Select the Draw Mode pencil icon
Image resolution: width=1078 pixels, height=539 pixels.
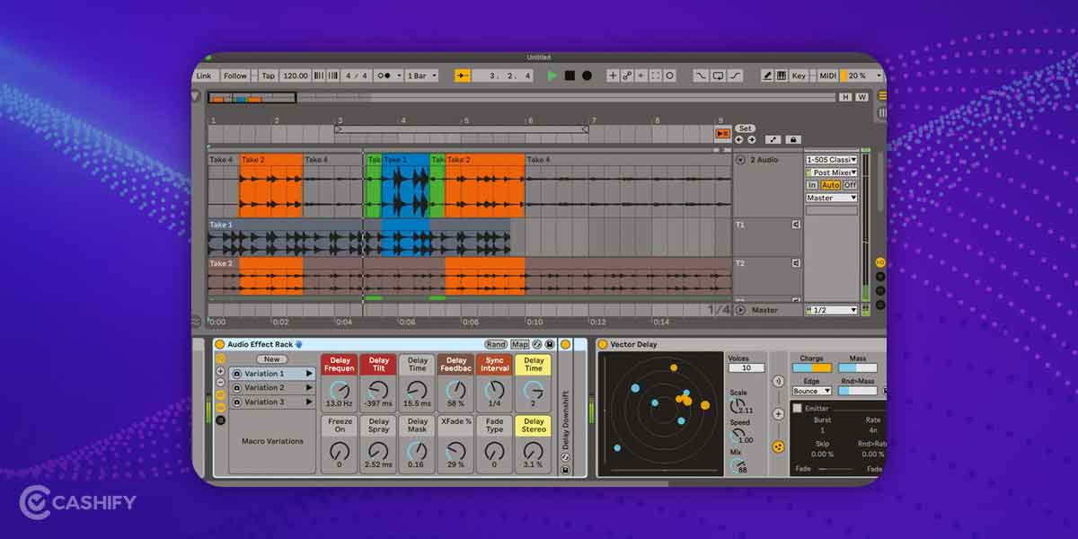pyautogui.click(x=767, y=75)
